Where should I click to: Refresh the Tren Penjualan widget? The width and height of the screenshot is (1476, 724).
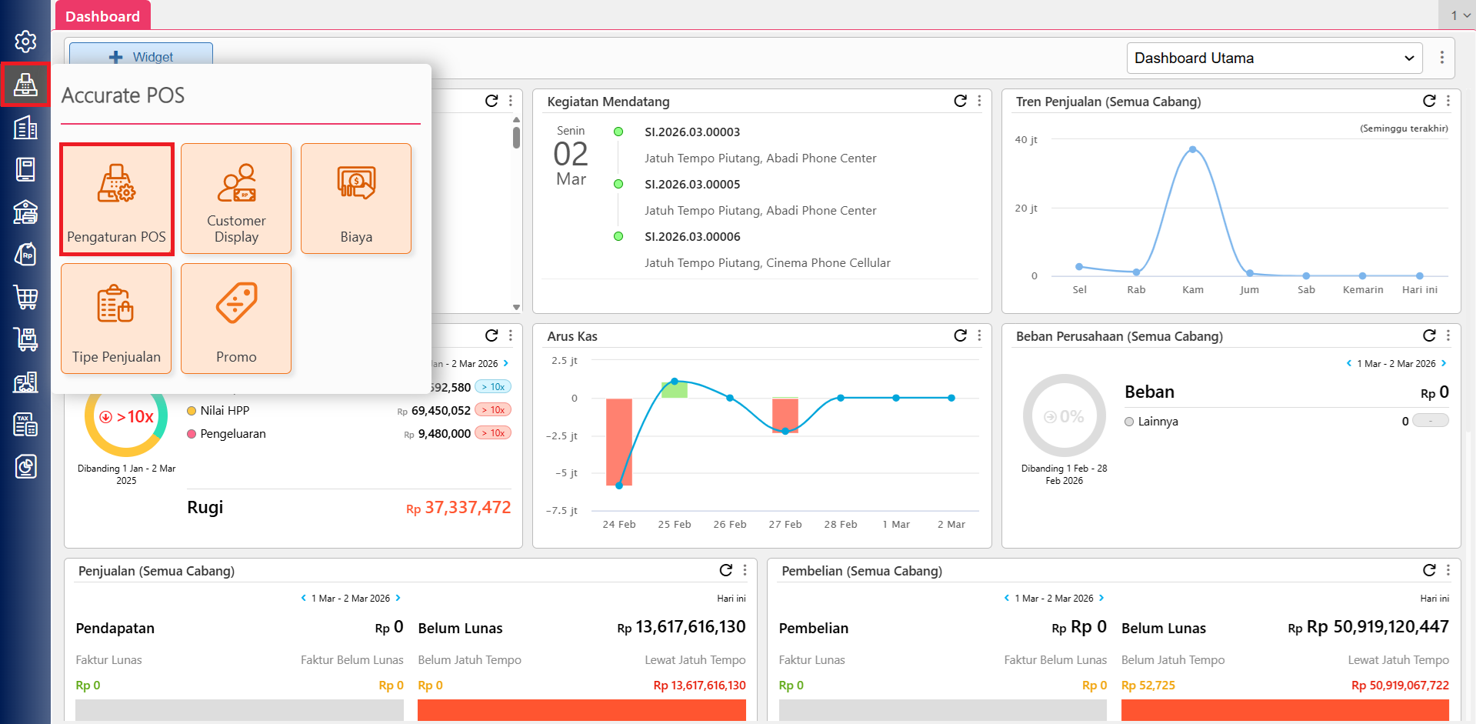[x=1428, y=101]
